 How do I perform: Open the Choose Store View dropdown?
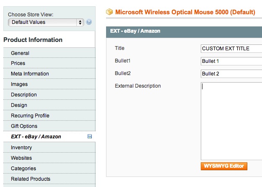(46, 22)
